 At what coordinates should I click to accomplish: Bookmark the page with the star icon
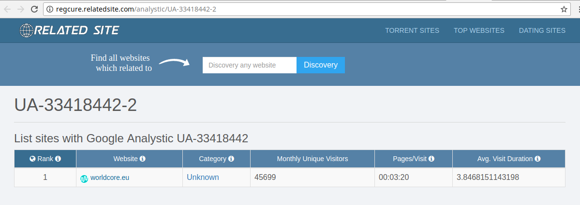coord(564,9)
